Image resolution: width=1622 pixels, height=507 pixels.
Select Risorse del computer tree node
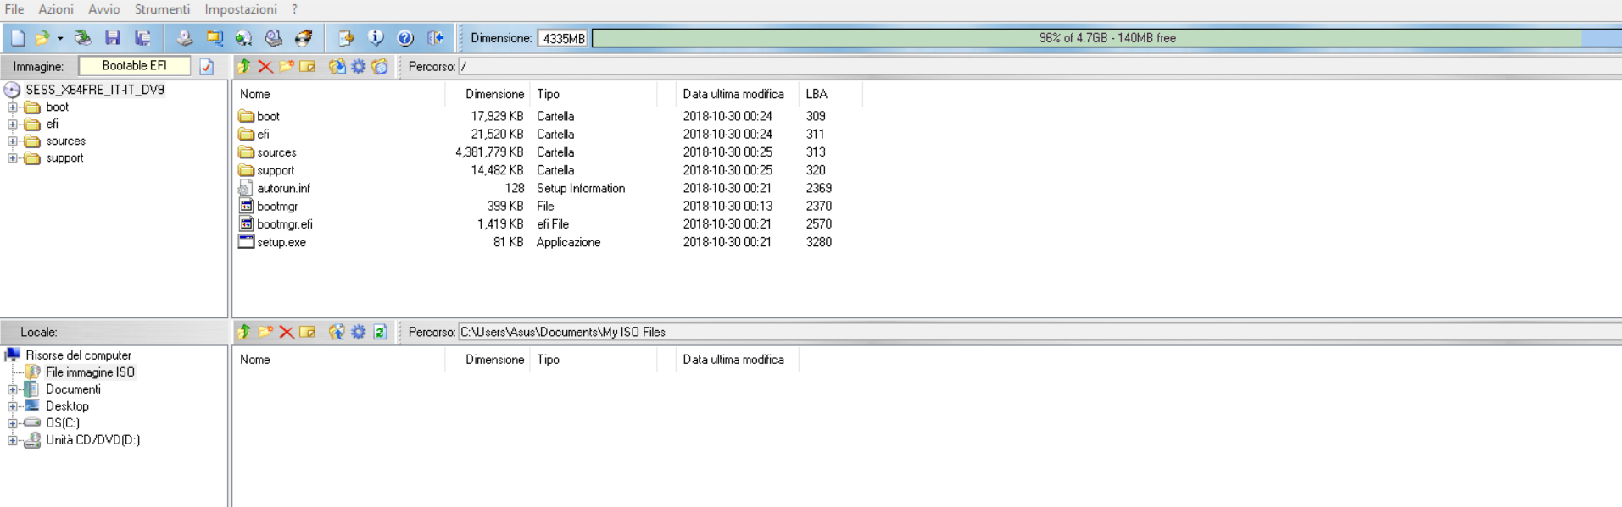click(x=78, y=355)
